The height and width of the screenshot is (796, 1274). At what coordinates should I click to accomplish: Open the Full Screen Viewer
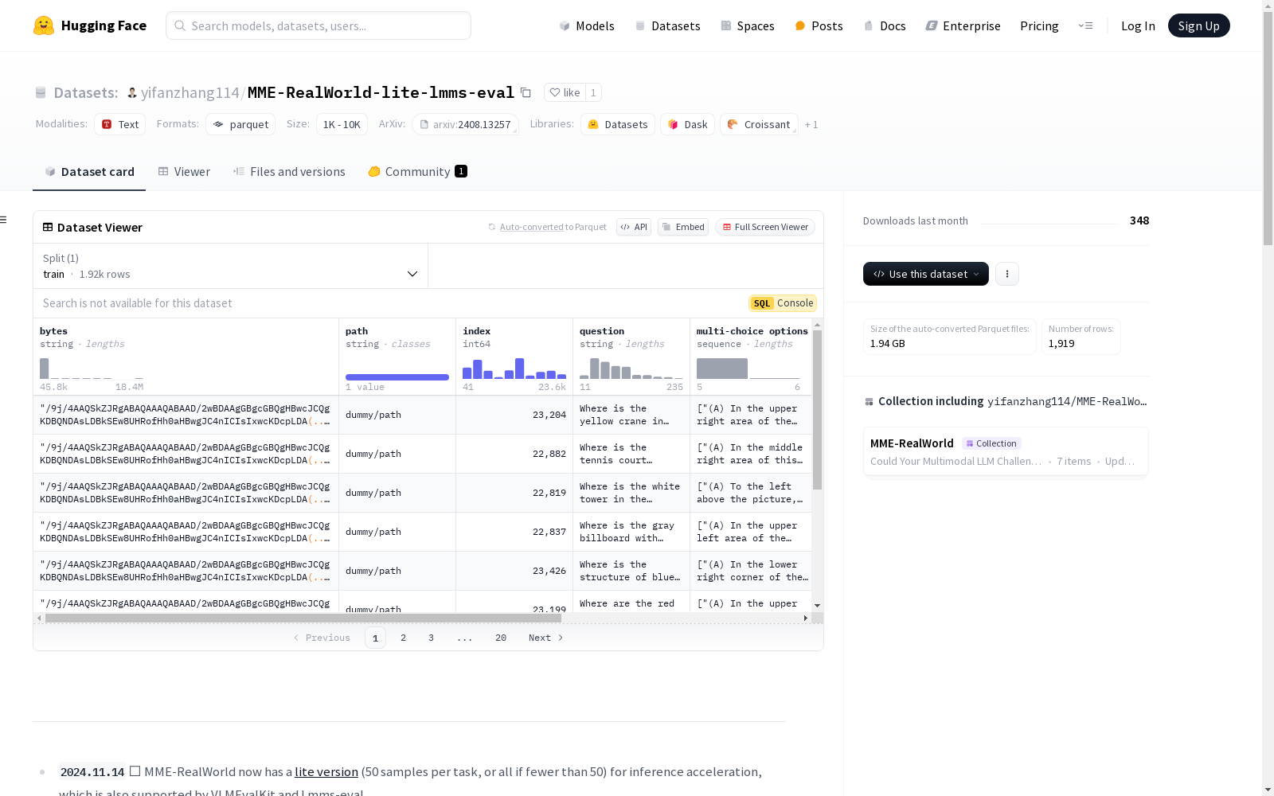coord(765,227)
